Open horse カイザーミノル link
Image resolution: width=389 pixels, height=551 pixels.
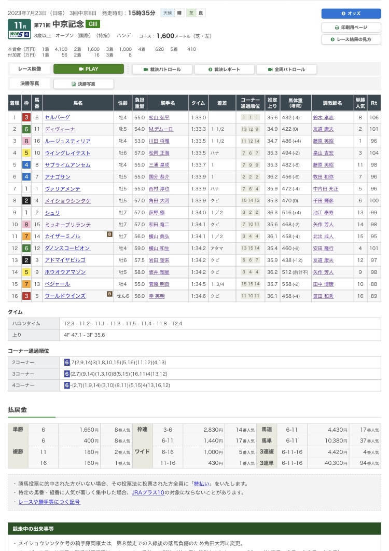(x=63, y=237)
